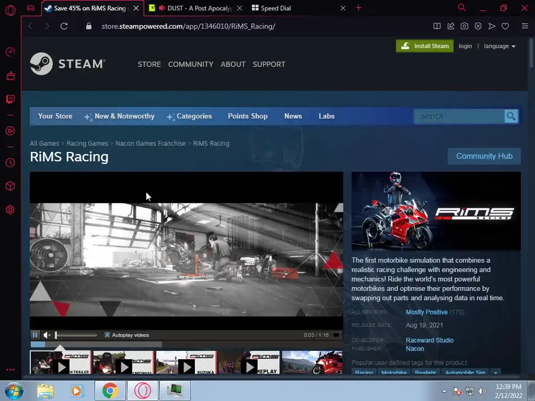
Task: Close the DUST tab
Action: coord(239,8)
